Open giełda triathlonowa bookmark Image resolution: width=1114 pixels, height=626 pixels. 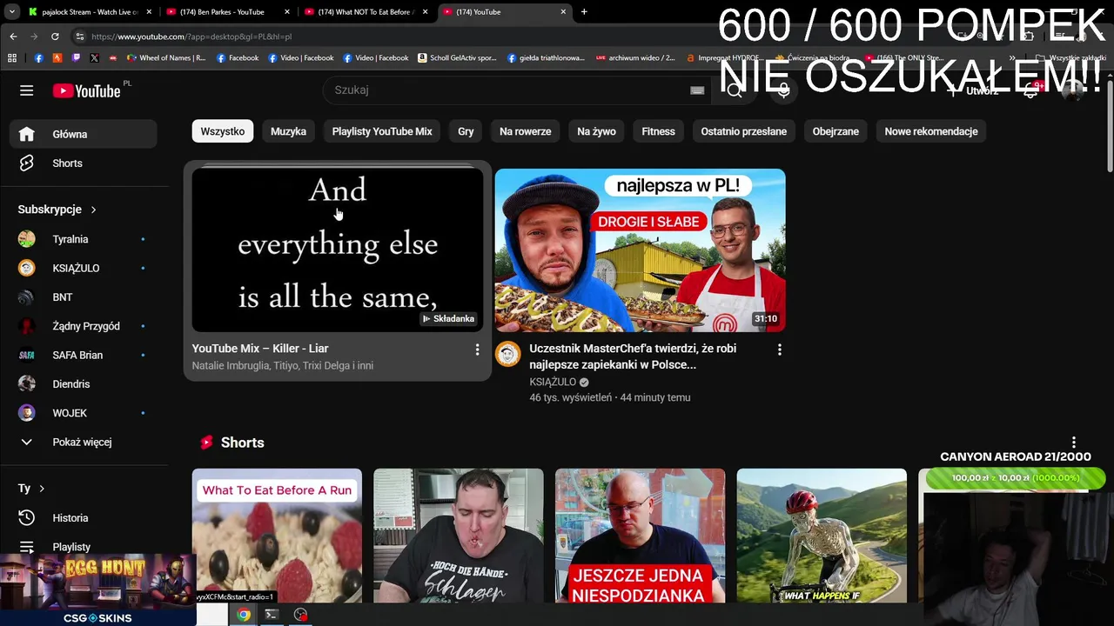coord(546,58)
